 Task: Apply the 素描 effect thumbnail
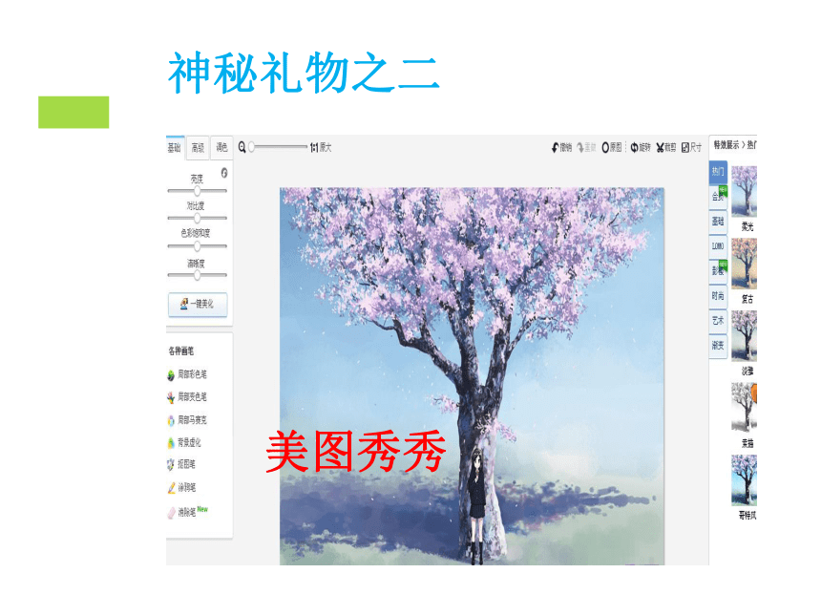744,408
